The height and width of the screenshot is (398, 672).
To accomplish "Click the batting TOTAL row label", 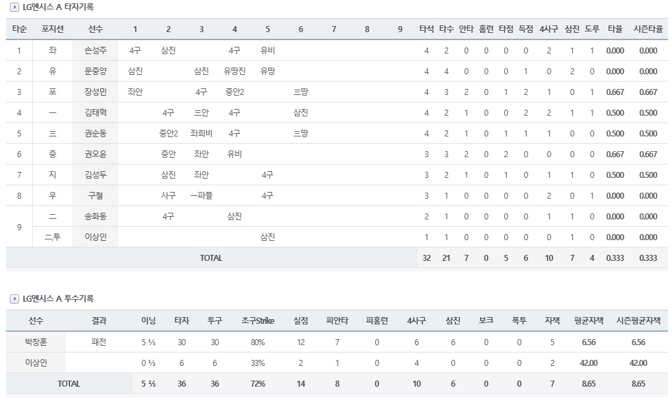I will 211,258.
